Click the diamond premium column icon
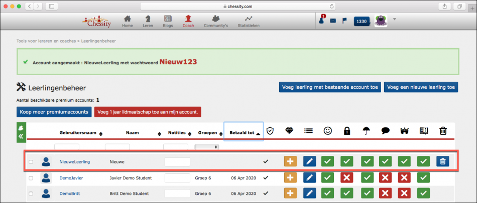The image size is (477, 203). coord(289,131)
